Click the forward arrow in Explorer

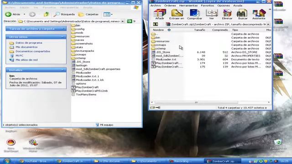coord(32,14)
